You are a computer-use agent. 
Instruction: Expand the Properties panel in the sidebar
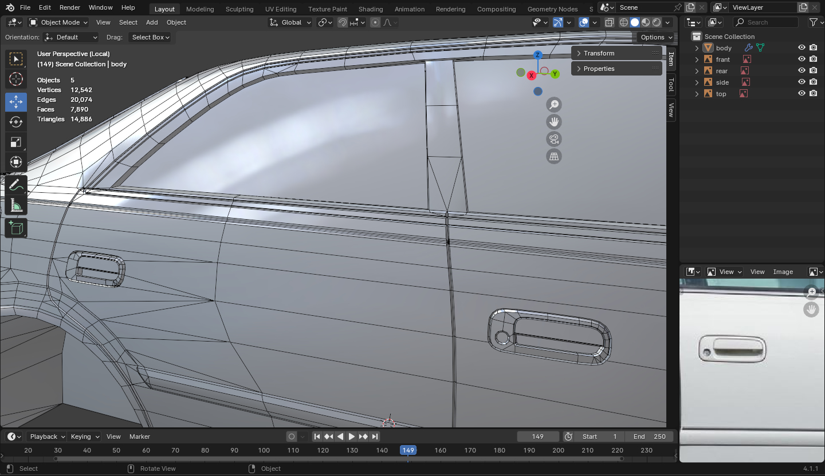(x=616, y=69)
